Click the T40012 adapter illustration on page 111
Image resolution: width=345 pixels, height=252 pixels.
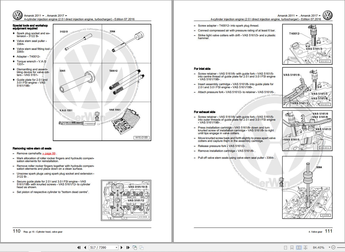[x=307, y=44]
